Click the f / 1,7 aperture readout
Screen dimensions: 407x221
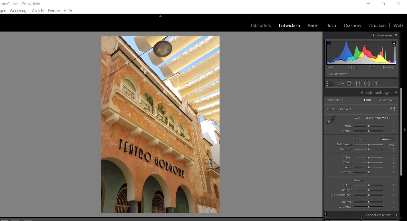tap(370, 67)
